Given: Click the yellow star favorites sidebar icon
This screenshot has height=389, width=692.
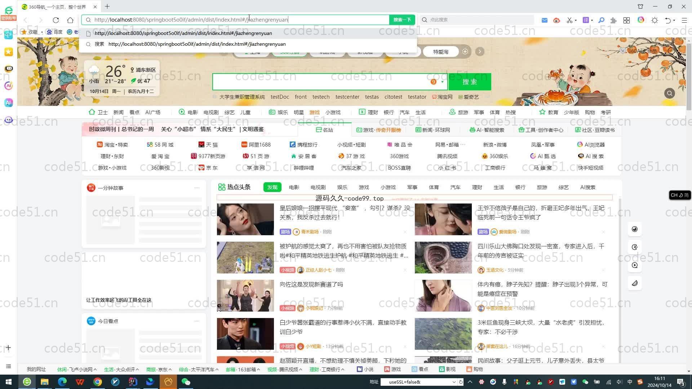Looking at the screenshot, I should (9, 52).
